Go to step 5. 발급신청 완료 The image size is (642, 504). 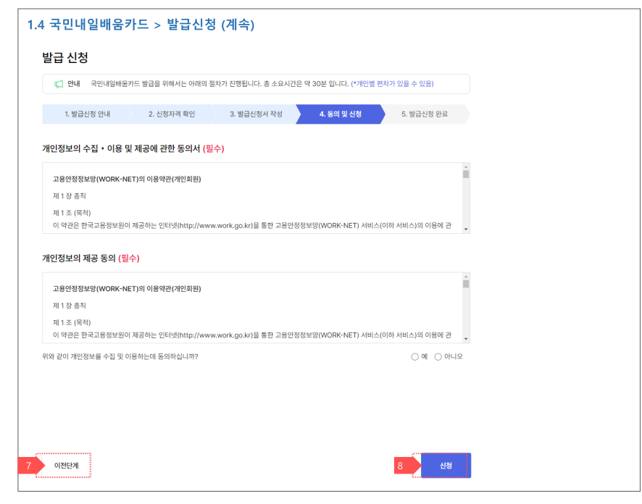point(425,114)
